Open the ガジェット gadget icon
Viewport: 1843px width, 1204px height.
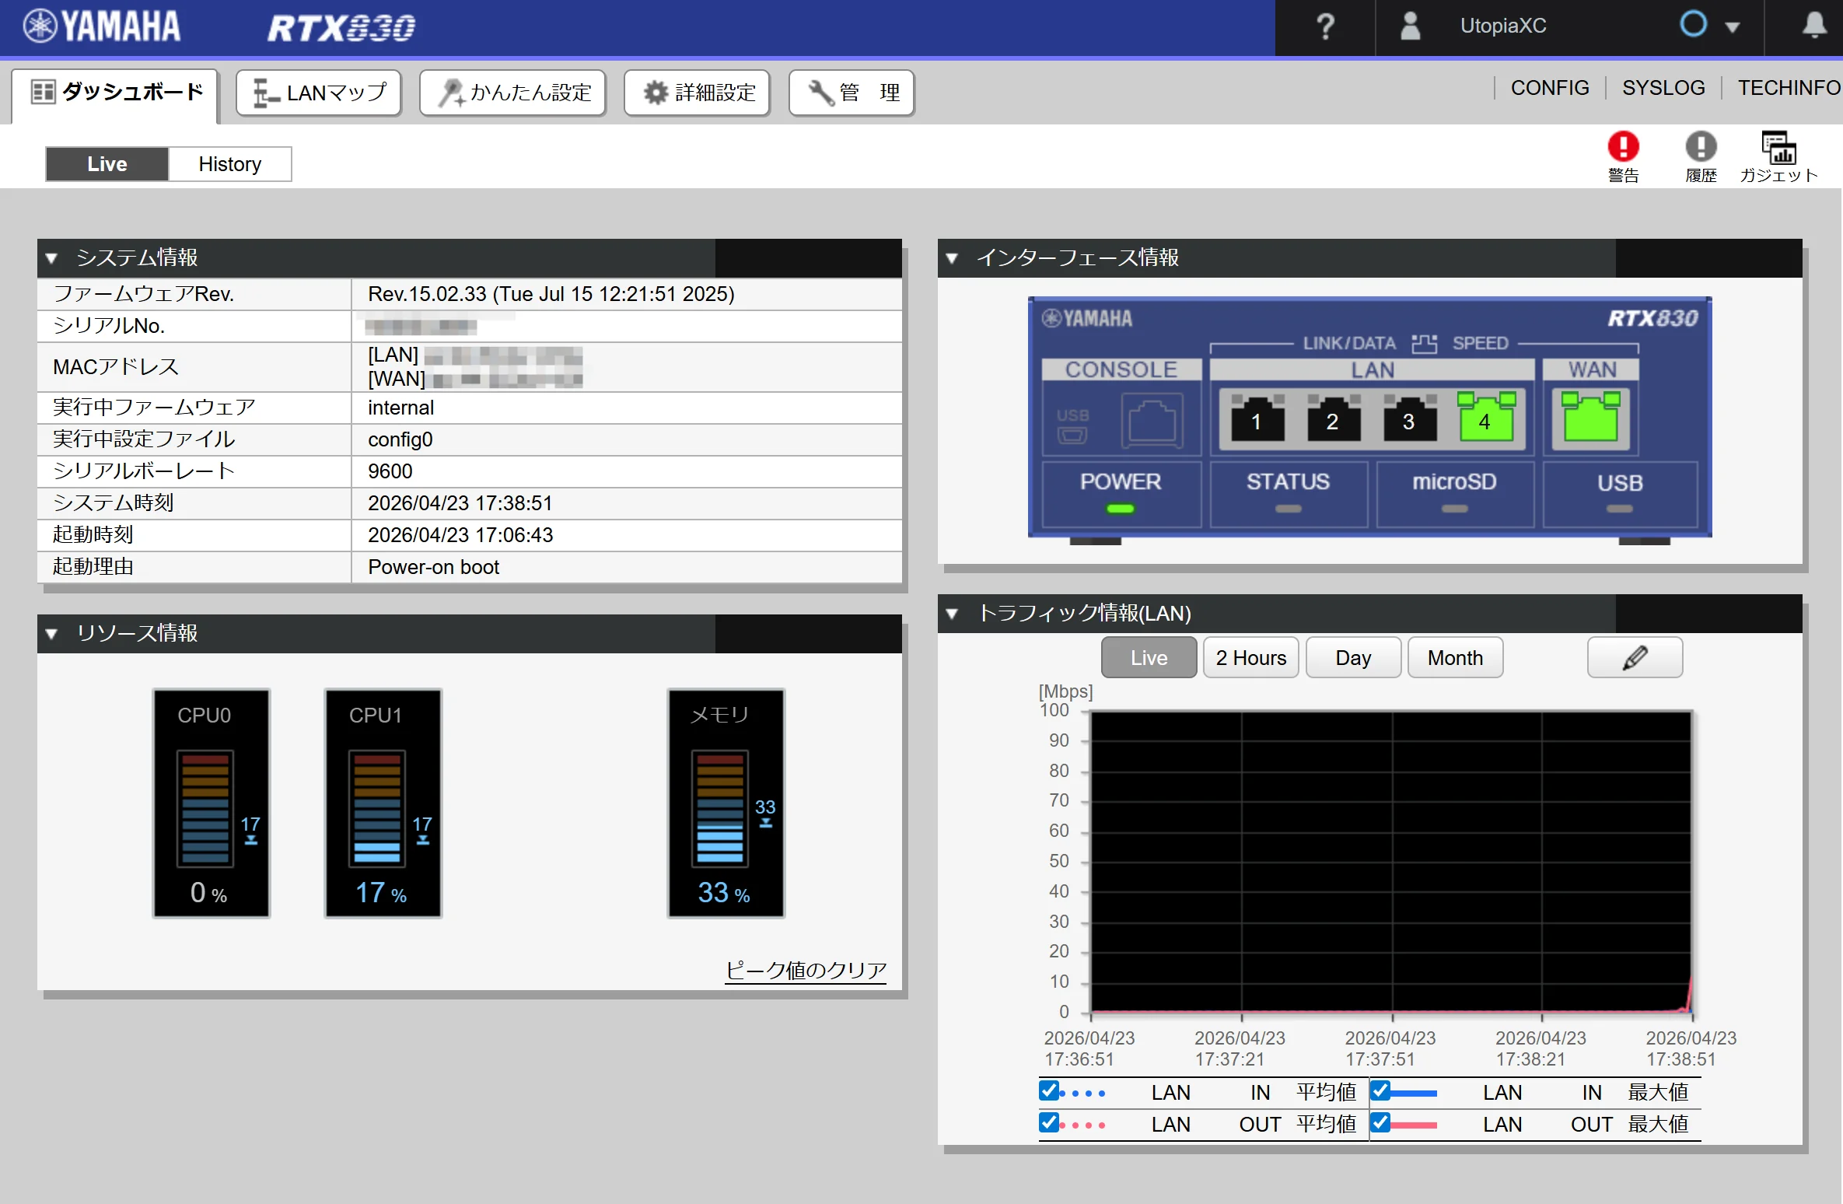click(1778, 148)
